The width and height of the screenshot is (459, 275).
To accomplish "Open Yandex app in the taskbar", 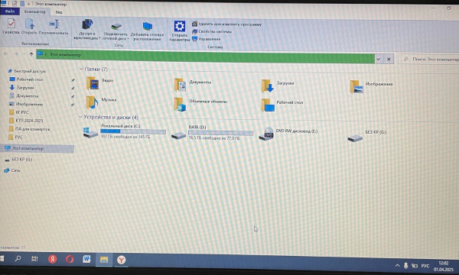I will pyautogui.click(x=52, y=259).
